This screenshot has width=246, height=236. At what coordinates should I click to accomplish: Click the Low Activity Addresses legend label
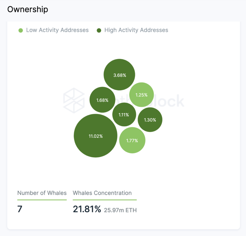click(x=57, y=30)
